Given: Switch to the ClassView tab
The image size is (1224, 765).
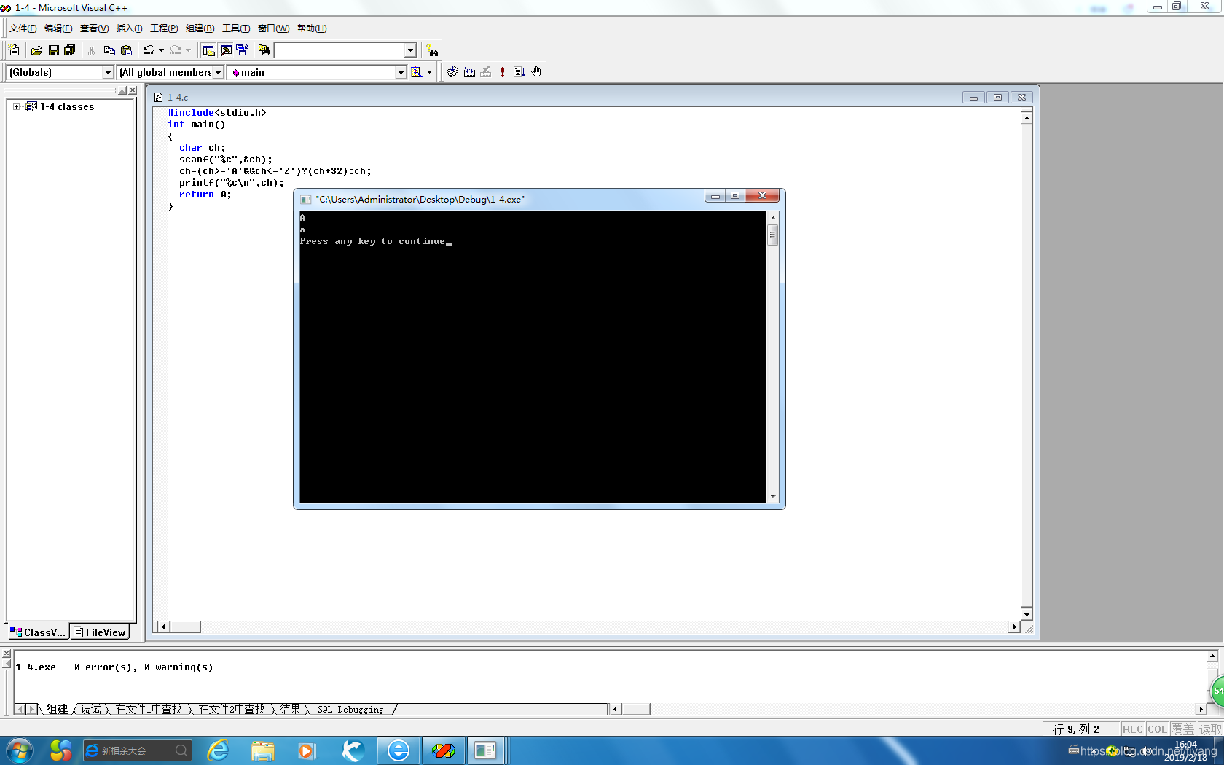Looking at the screenshot, I should [38, 632].
